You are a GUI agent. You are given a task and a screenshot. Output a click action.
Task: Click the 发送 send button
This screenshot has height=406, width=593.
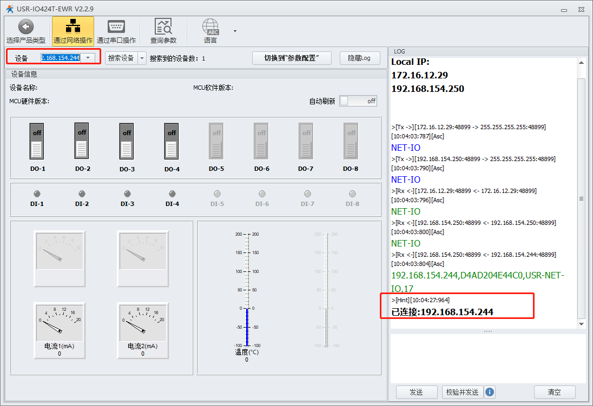coord(417,392)
